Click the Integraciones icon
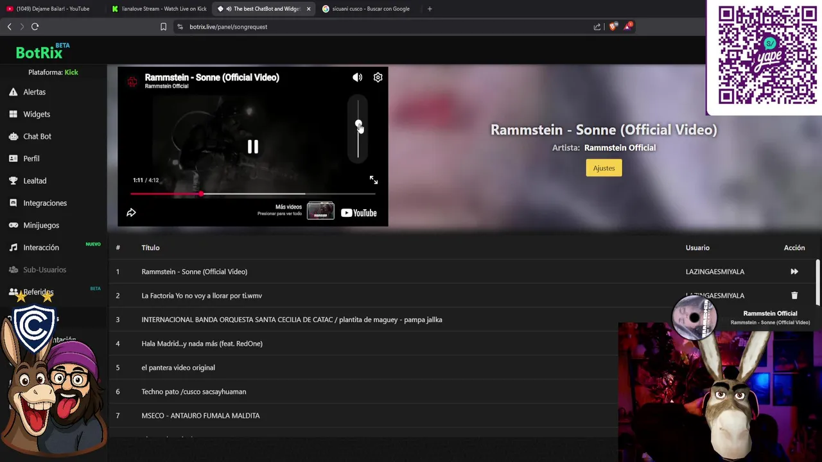The width and height of the screenshot is (822, 462). (13, 203)
